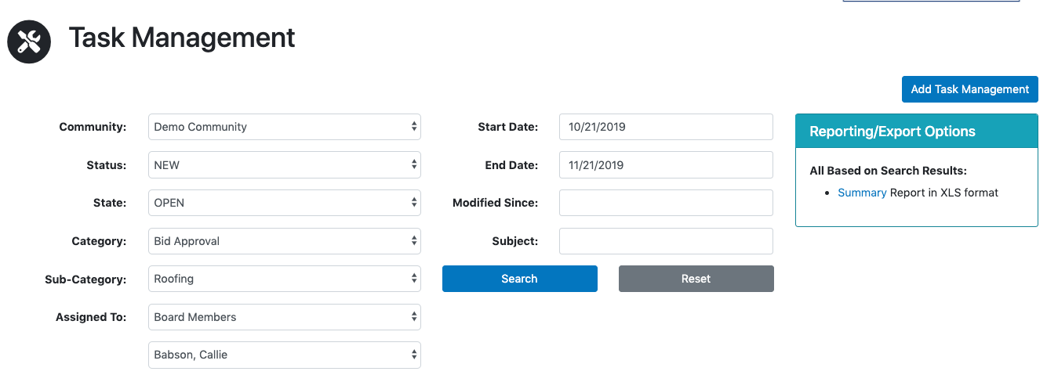Click the blue Search button
The width and height of the screenshot is (1047, 375).
click(520, 279)
